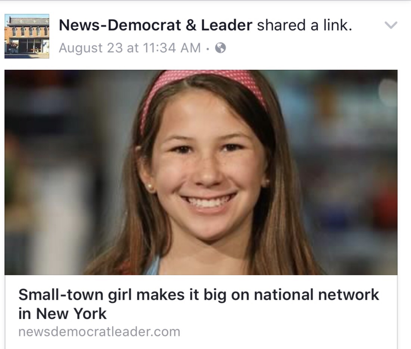Viewport: 411px width, 349px height.
Task: Click the newsdemocratleader.com domain text
Action: (x=99, y=332)
